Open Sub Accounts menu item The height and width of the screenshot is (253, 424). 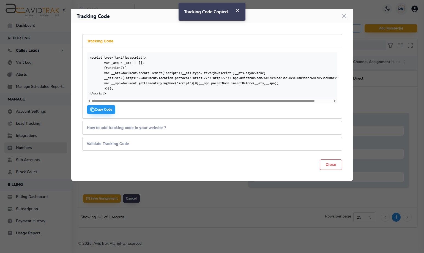[x=28, y=160]
